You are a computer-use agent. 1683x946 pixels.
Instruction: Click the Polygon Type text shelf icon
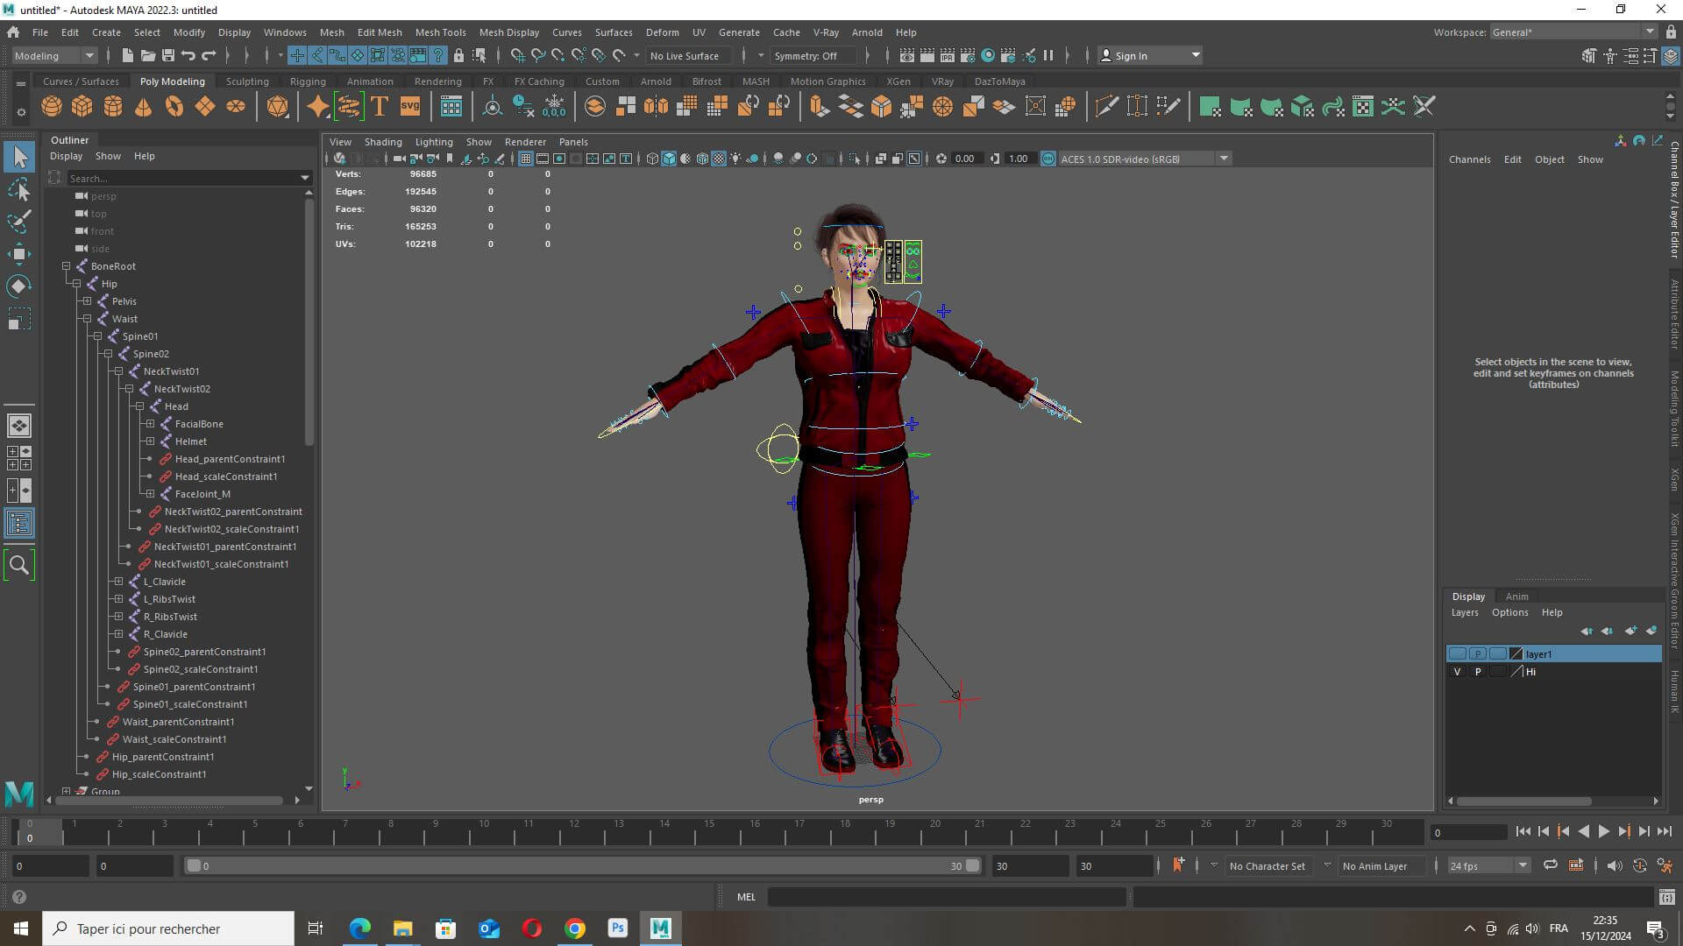point(380,107)
